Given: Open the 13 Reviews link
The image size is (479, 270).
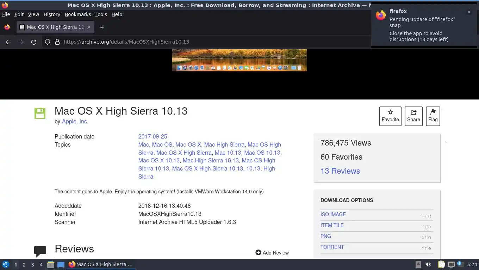Looking at the screenshot, I should [340, 171].
